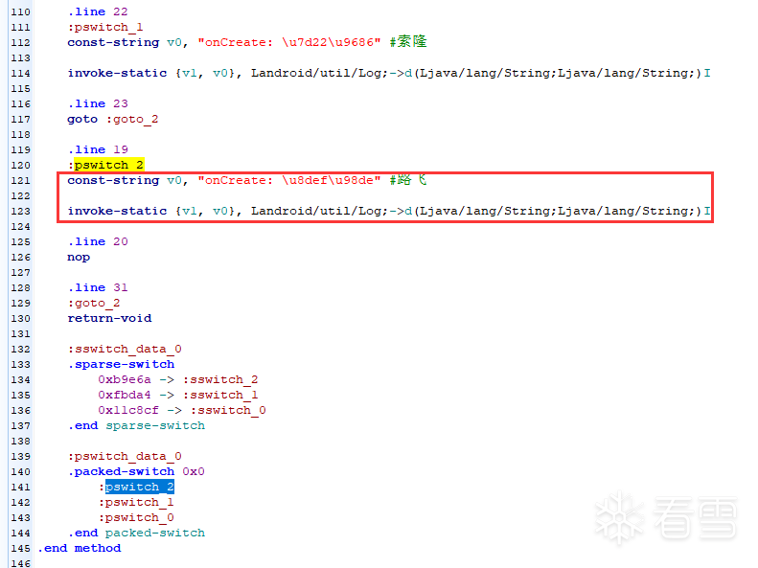The height and width of the screenshot is (568, 758).
Task: Click the .sparse-switch directive
Action: pyautogui.click(x=121, y=364)
